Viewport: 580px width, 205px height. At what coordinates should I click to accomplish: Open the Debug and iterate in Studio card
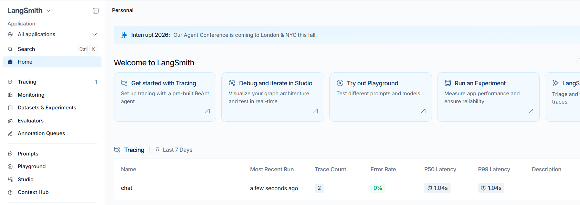[x=273, y=97]
